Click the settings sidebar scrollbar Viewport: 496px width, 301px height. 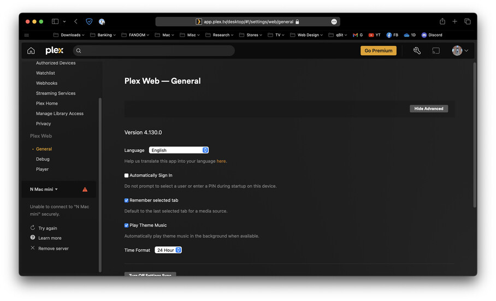(x=101, y=185)
